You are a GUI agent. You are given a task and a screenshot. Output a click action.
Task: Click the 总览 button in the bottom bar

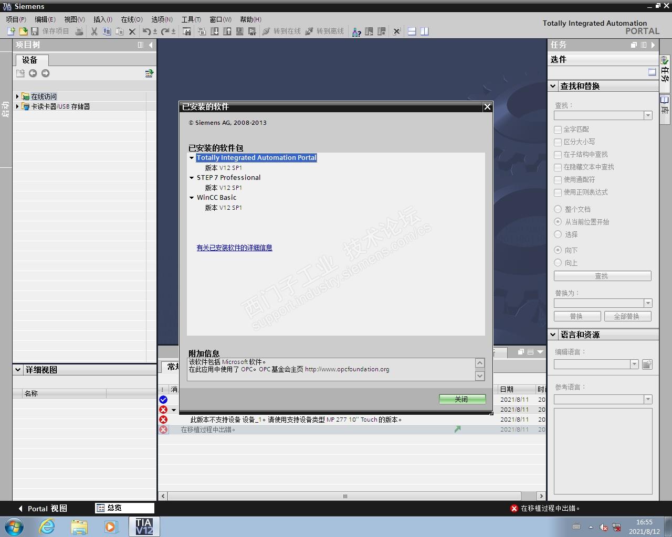click(124, 508)
